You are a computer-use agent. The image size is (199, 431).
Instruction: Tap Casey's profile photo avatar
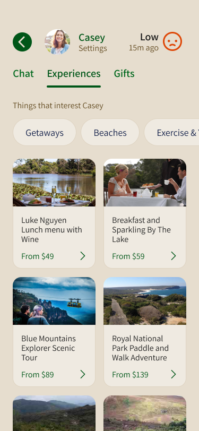[57, 42]
